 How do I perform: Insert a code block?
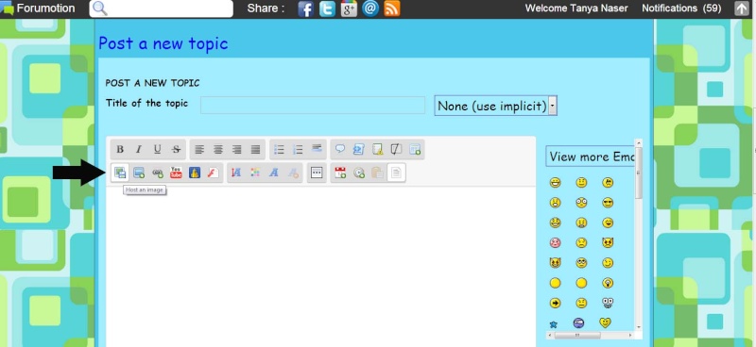(358, 150)
